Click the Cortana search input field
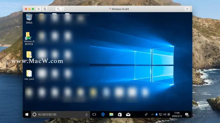Screen dimensions: 220x123 pos(60,114)
